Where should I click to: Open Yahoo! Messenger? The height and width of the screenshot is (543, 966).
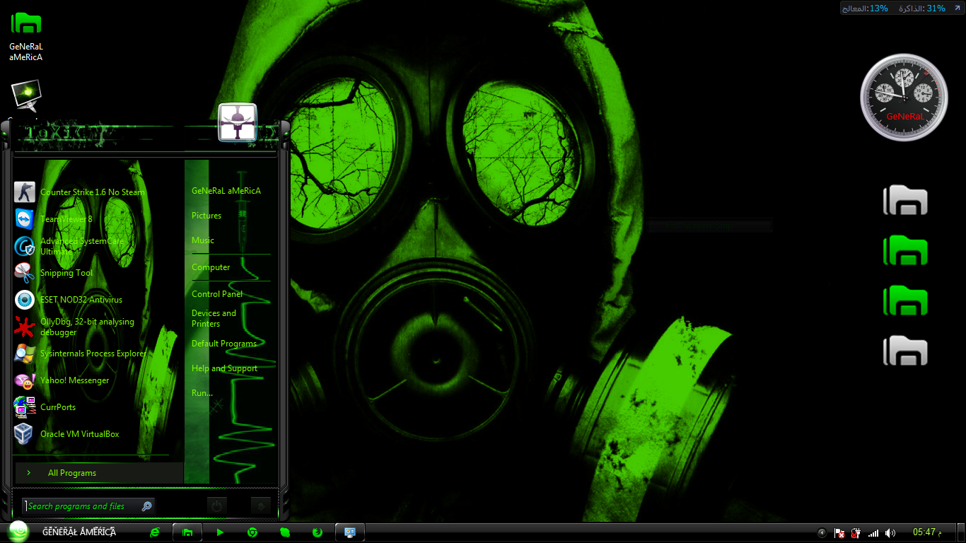point(74,380)
